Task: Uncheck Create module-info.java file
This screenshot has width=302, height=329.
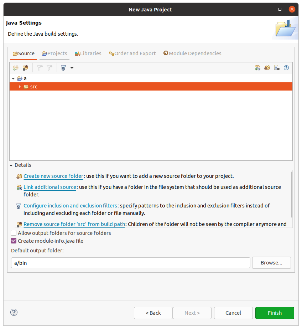Action: point(14,241)
